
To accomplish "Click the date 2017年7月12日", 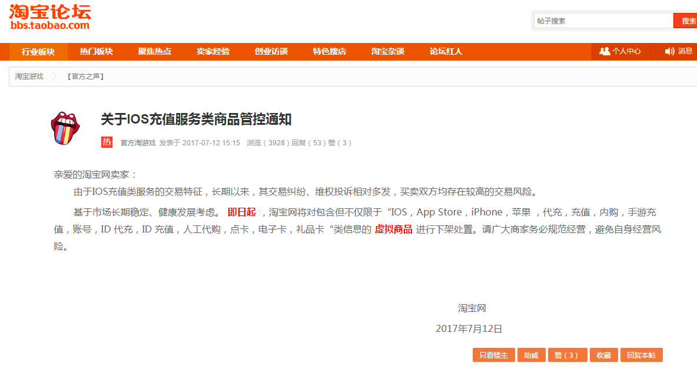I will click(469, 328).
